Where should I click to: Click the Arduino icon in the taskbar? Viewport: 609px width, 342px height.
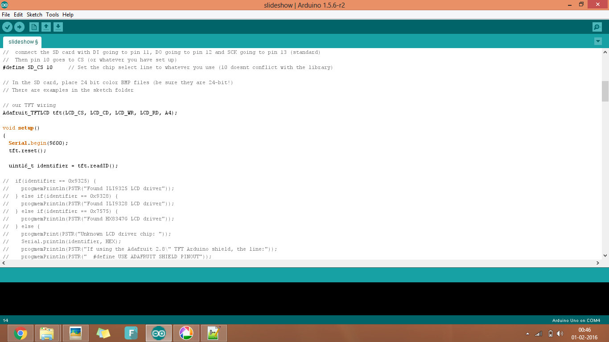point(159,333)
